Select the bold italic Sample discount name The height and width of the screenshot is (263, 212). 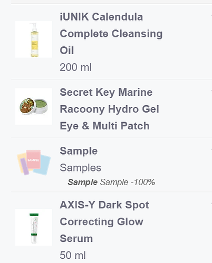coord(83,182)
